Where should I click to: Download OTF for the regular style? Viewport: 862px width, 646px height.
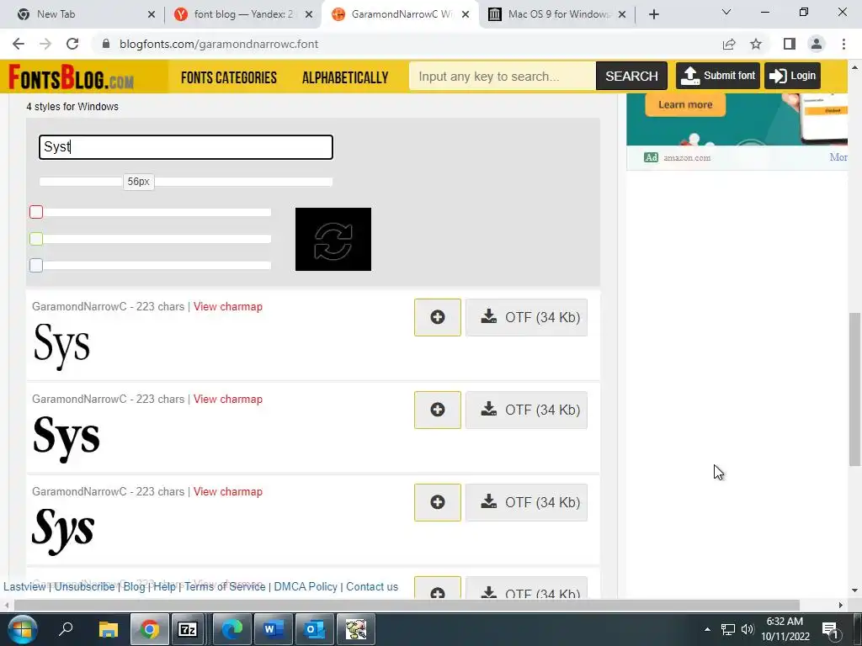(x=527, y=317)
